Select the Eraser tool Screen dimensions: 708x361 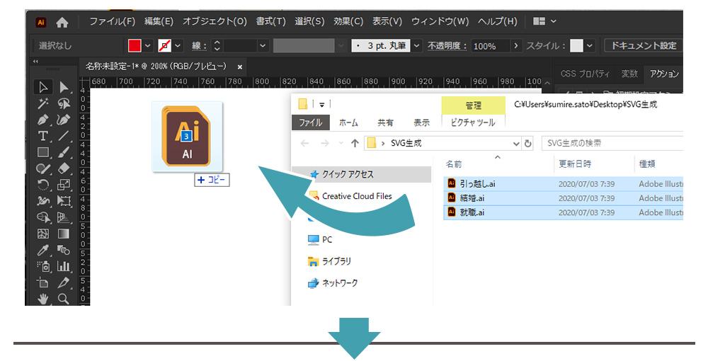coord(64,168)
